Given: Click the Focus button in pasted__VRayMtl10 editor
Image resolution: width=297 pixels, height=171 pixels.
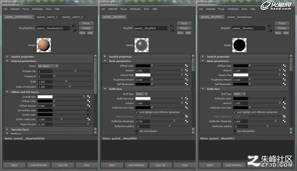Looking at the screenshot, I should point(184,23).
